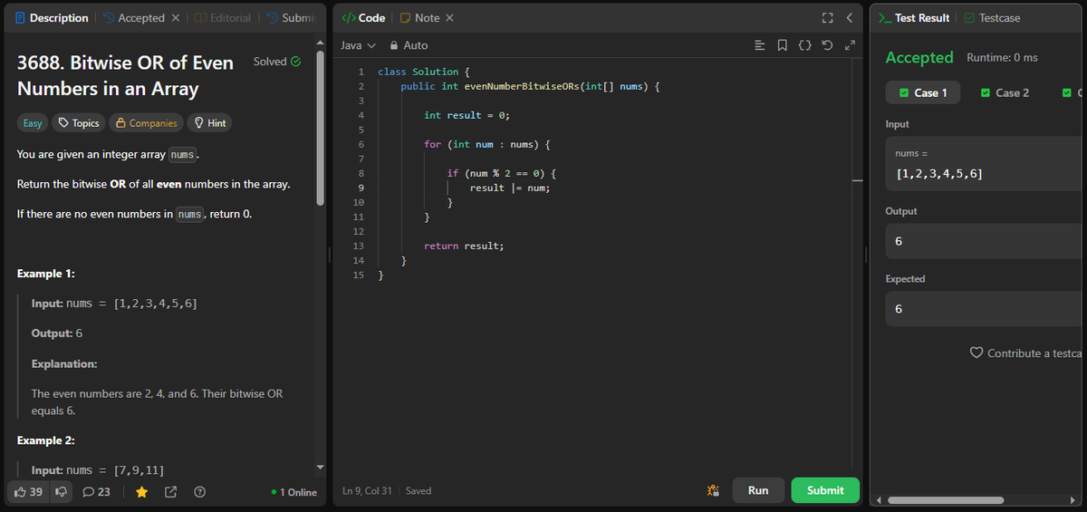Reset code with the undo arrow icon
The image size is (1087, 512).
[828, 45]
